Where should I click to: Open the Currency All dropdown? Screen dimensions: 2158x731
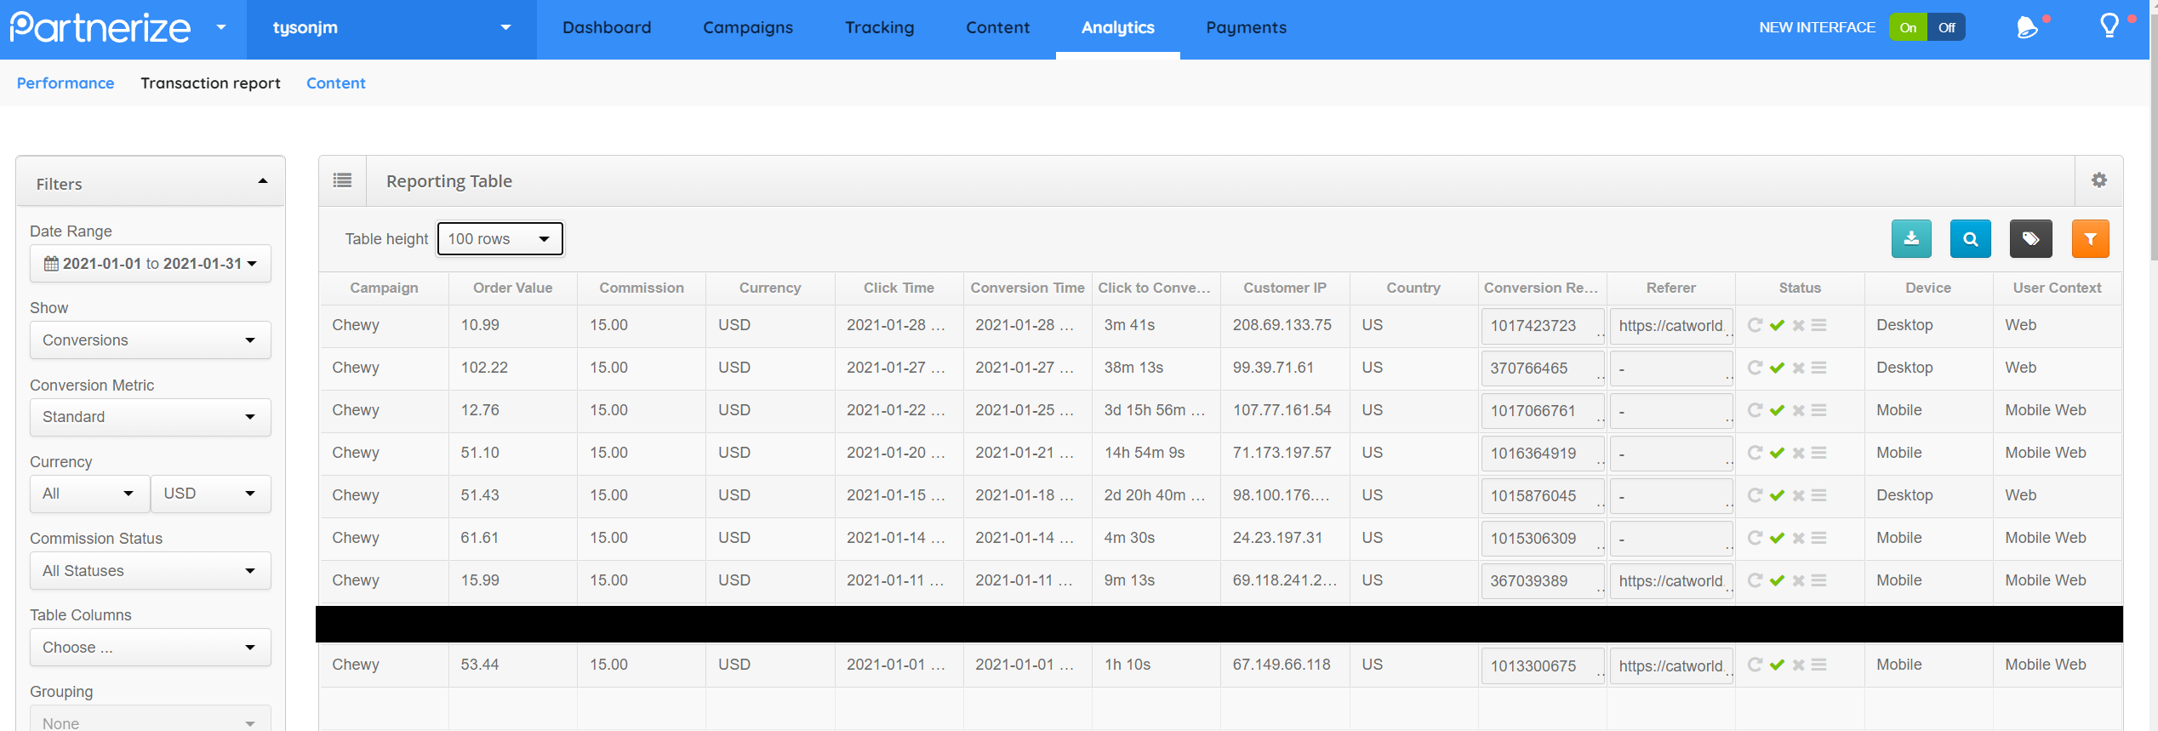click(x=89, y=494)
